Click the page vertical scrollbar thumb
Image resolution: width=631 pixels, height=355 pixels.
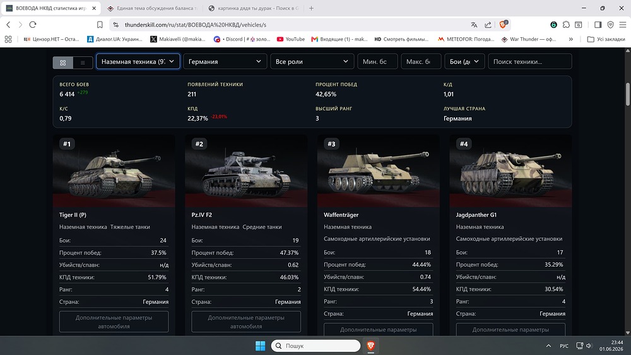click(x=628, y=94)
